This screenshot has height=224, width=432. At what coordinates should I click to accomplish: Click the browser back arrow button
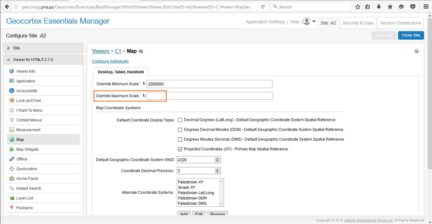tap(7, 7)
